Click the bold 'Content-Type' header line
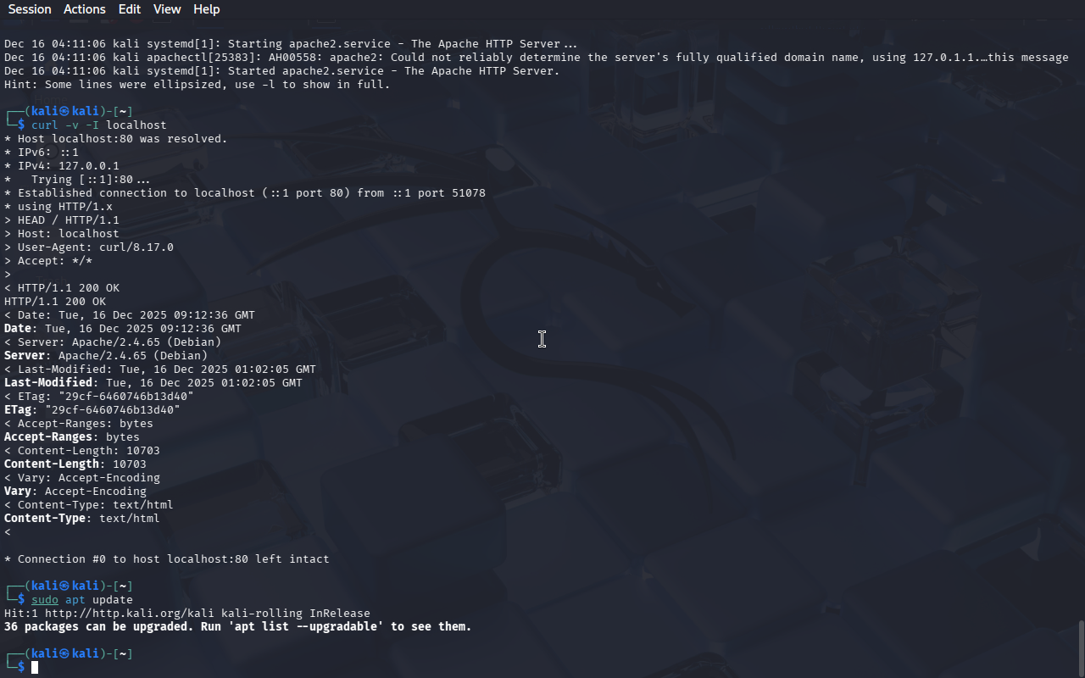 coord(82,519)
